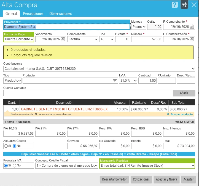This screenshot has width=199, height=186.
Task: Click the Número field showing 157658
Action: (147, 39)
